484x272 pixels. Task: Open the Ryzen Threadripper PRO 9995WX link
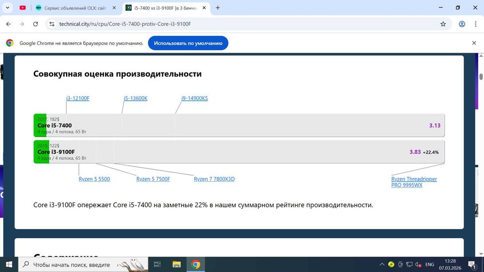(x=414, y=182)
